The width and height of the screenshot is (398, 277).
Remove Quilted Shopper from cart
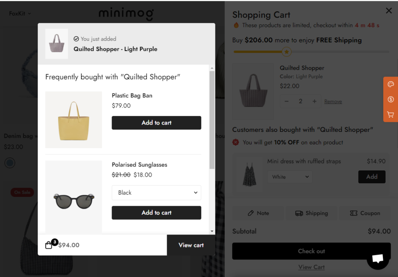[x=333, y=102]
